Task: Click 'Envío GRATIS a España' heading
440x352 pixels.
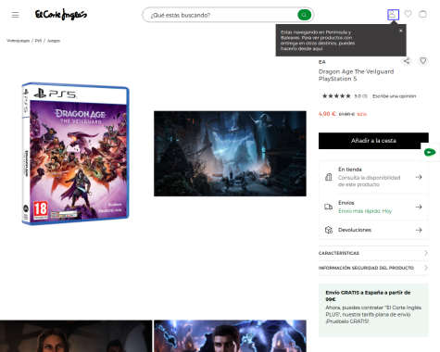Action: pos(368,295)
